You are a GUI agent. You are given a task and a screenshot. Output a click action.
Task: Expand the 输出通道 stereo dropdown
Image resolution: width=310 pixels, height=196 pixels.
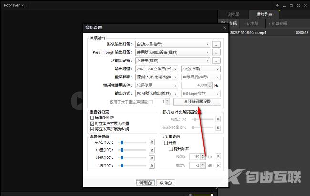(x=156, y=69)
